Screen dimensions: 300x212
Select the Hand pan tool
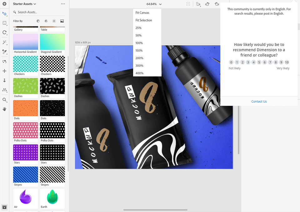point(4,109)
